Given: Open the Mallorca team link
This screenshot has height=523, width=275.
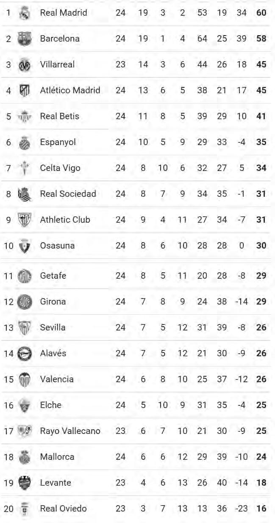Looking at the screenshot, I should pyautogui.click(x=57, y=457).
